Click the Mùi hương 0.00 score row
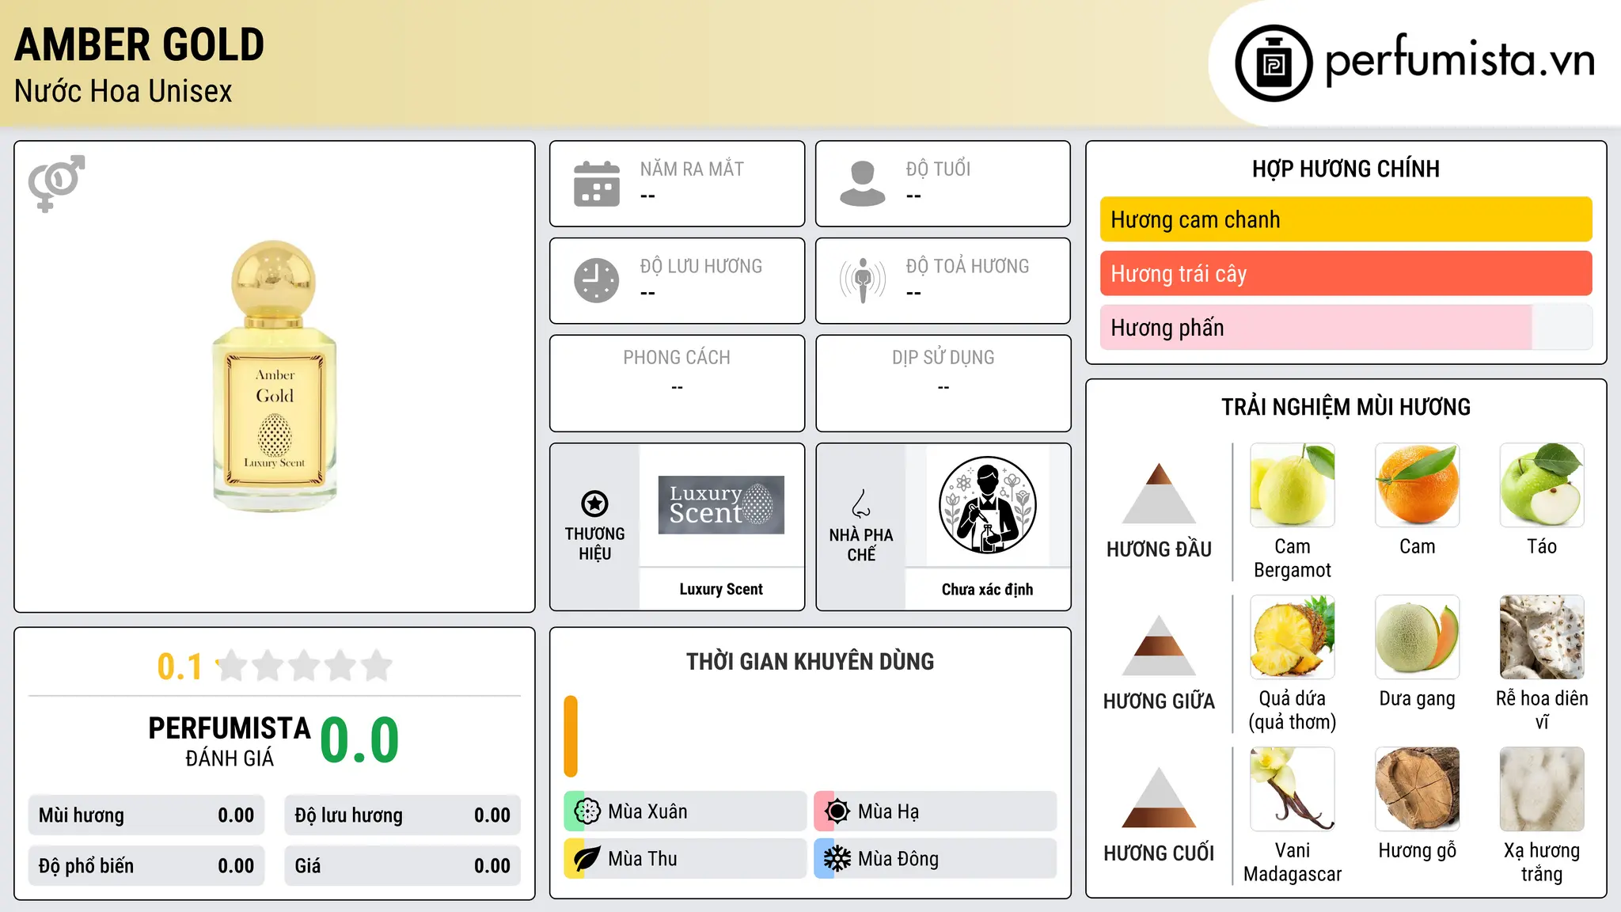This screenshot has height=912, width=1621. point(146,815)
